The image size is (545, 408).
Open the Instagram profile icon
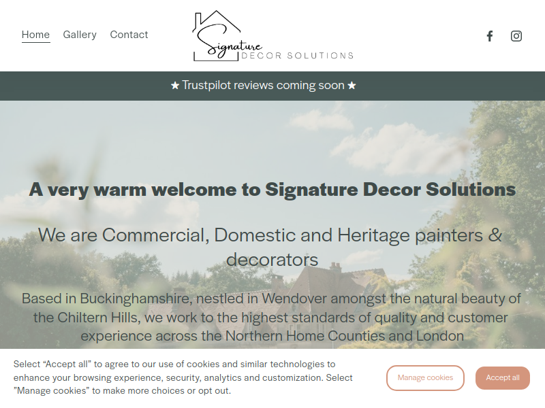click(x=516, y=36)
